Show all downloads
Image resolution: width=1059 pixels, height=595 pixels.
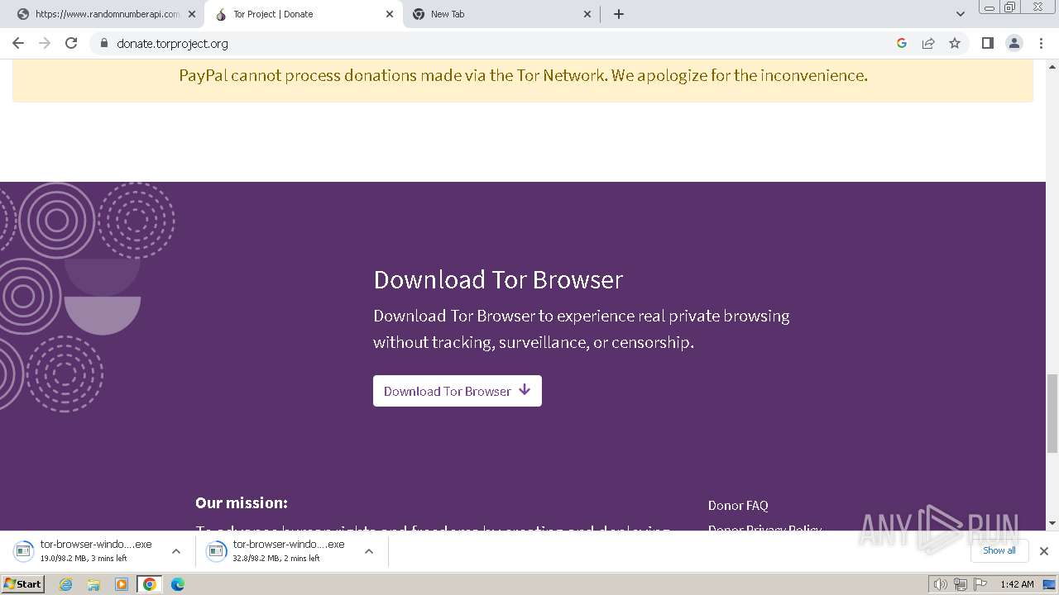point(999,550)
